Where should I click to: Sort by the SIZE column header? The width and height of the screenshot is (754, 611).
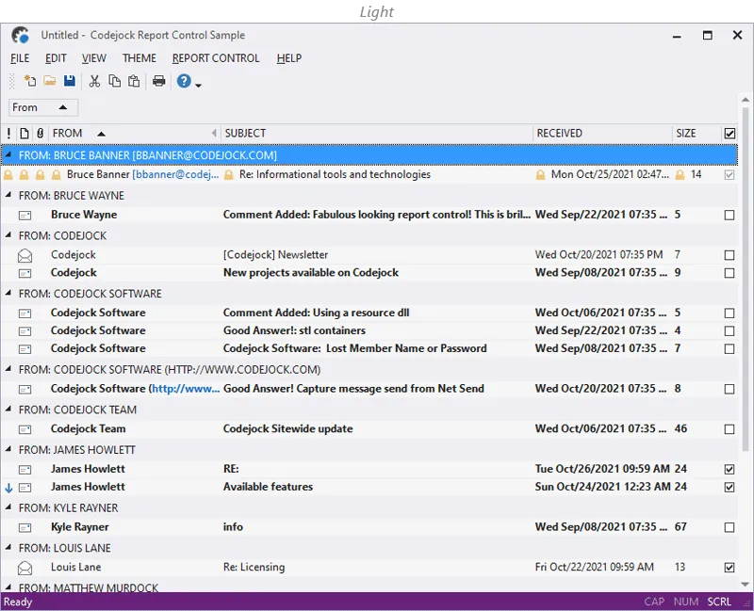tap(697, 133)
